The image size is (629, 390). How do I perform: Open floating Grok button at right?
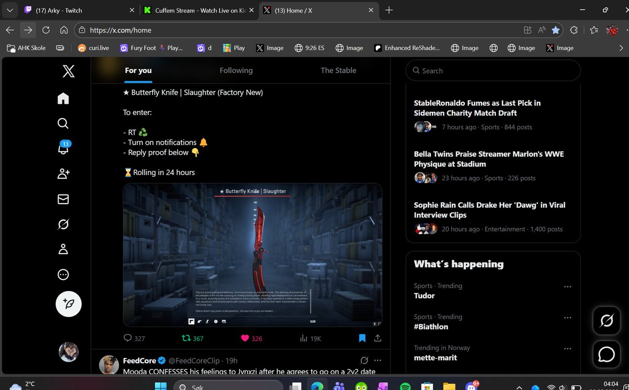pos(606,320)
